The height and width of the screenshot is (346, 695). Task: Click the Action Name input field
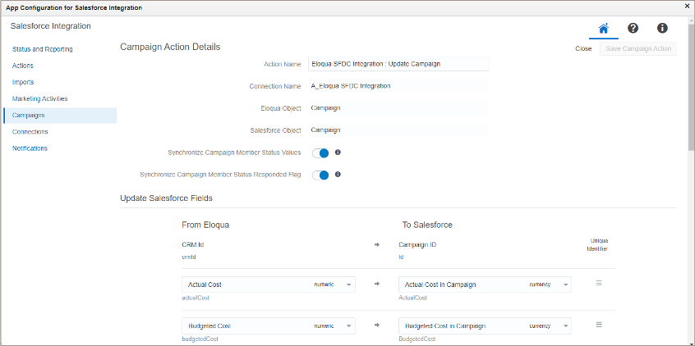tap(398, 64)
